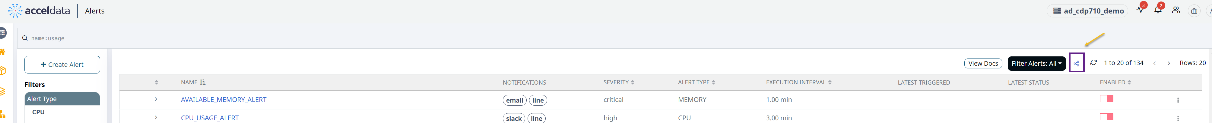Click the alerts search field
Image resolution: width=1212 pixels, height=123 pixels.
[x=329, y=38]
